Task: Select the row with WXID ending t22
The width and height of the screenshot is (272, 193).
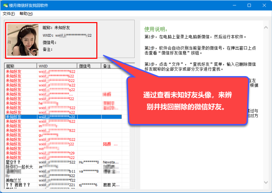Action: click(x=64, y=158)
